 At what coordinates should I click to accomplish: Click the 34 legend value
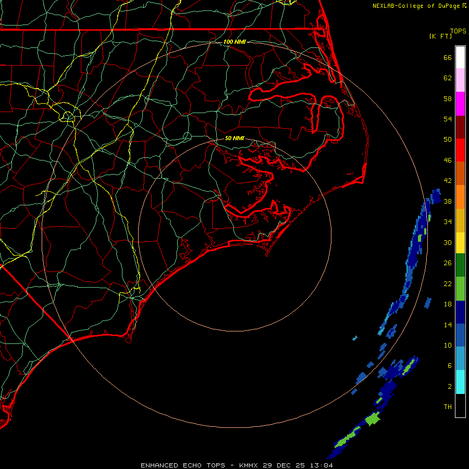click(x=448, y=222)
